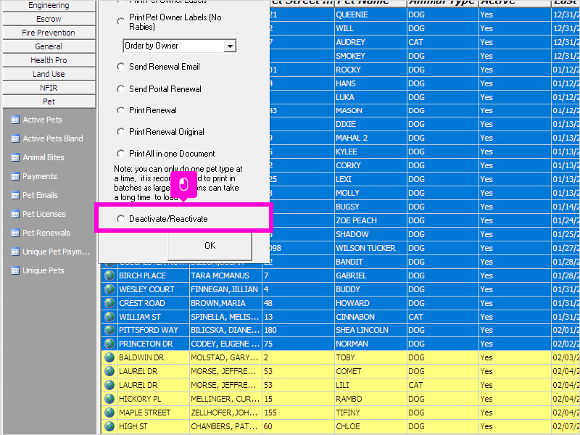
Task: Click globe icon for HICKORY PL row
Action: point(109,399)
